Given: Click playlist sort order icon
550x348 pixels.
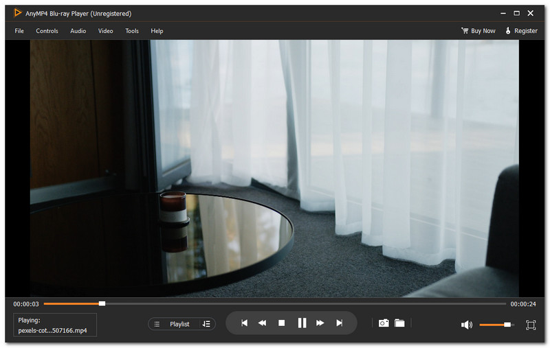Looking at the screenshot, I should [206, 324].
